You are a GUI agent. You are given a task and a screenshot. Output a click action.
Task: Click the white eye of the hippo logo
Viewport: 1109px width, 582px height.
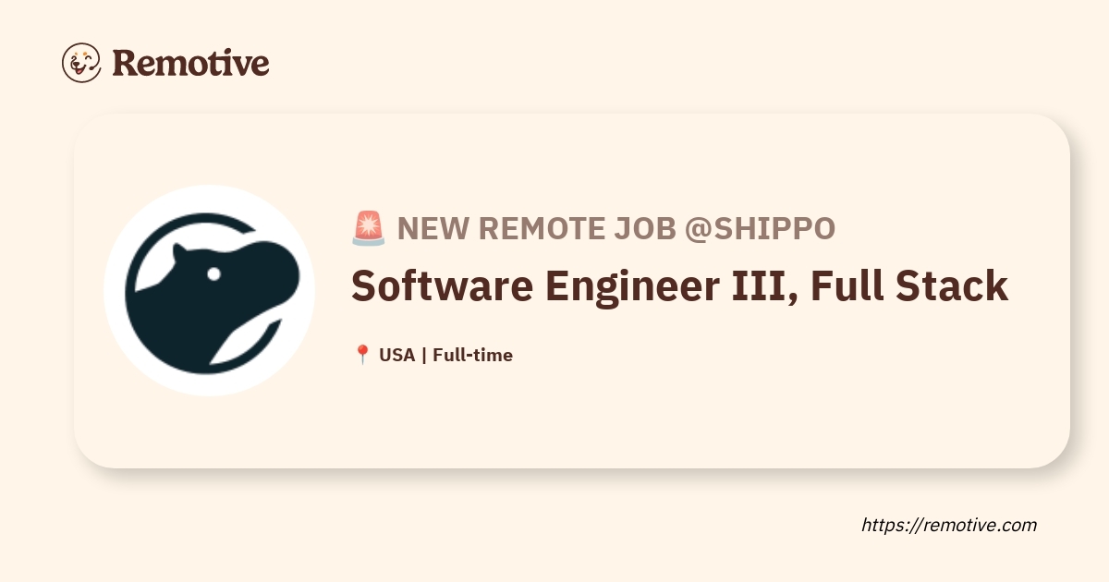[213, 273]
